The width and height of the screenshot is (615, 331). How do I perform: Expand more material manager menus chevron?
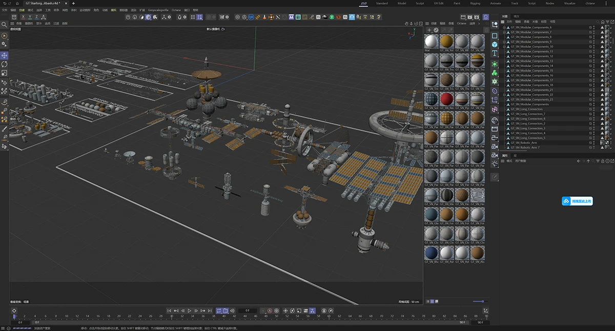[x=479, y=23]
